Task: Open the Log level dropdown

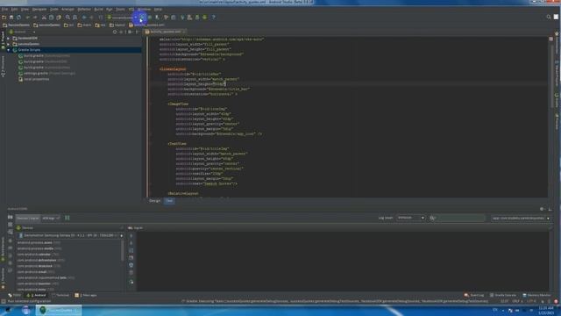Action: point(411,218)
